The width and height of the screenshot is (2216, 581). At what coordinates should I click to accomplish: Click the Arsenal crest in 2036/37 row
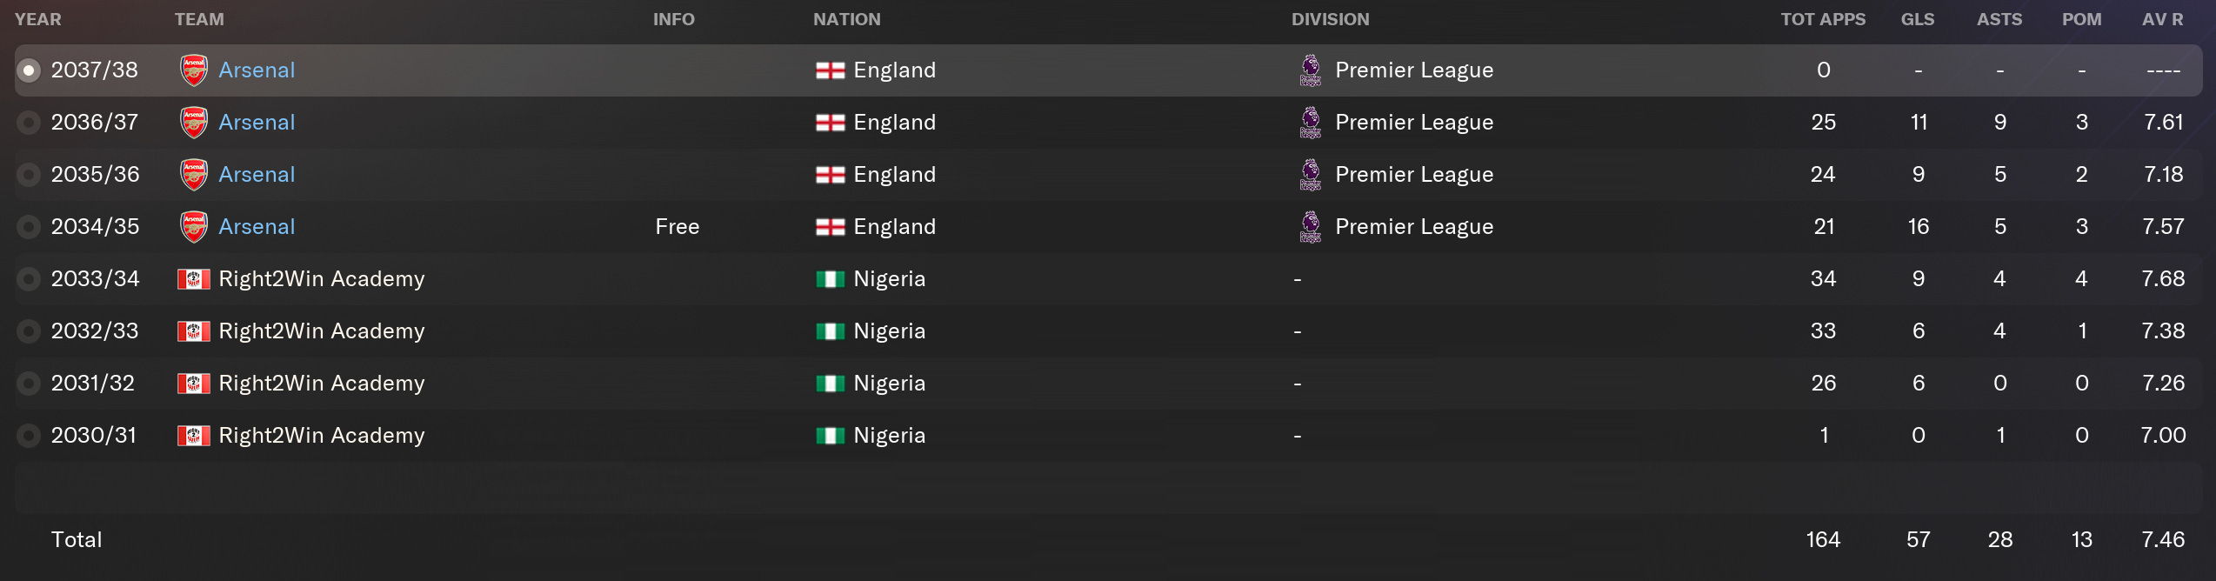pyautogui.click(x=193, y=123)
